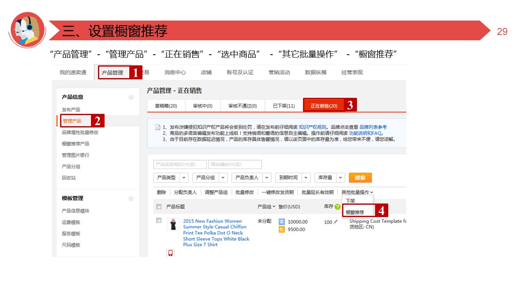
Task: Select 产品管理 in the top navigation
Action: click(x=112, y=73)
